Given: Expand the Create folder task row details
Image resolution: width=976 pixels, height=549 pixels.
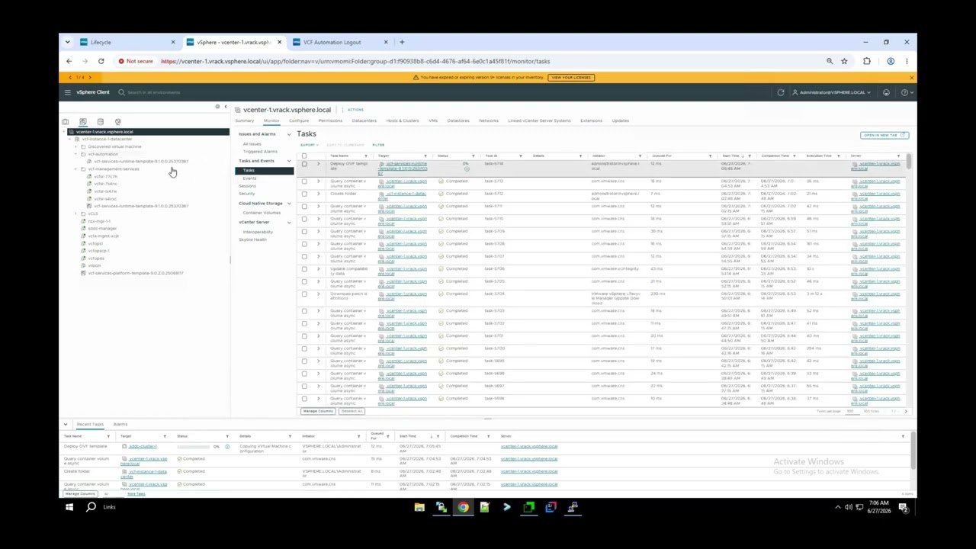Looking at the screenshot, I should 319,194.
